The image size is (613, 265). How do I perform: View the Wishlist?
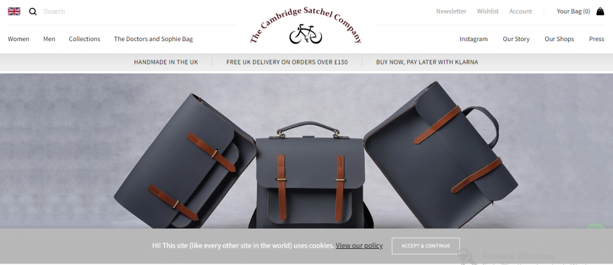[487, 11]
